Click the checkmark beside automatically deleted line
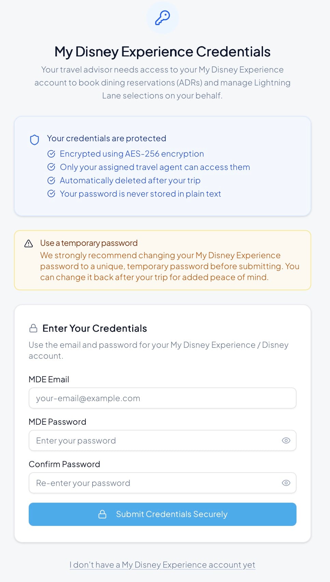The image size is (330, 582). [x=52, y=180]
